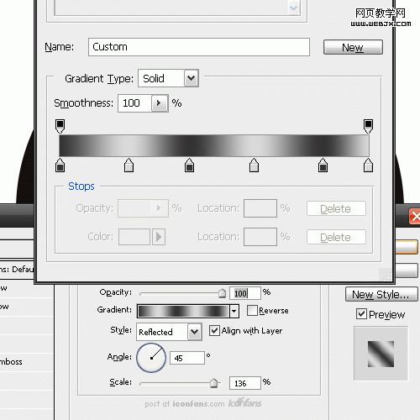The image size is (420, 420).
Task: Open the Smoothness slider arrow
Action: [x=160, y=103]
